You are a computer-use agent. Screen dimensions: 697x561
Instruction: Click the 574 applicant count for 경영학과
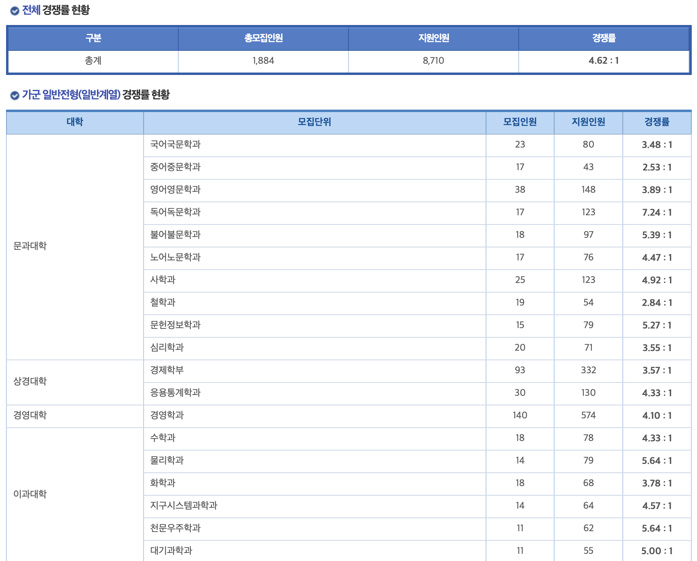point(588,416)
